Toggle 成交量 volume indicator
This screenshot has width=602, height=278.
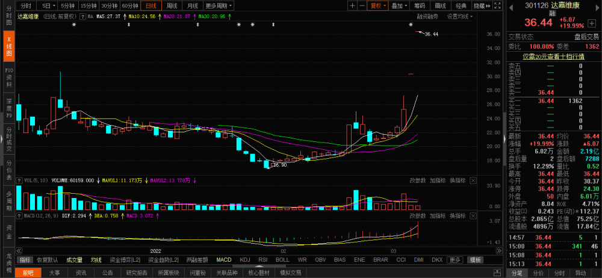(74, 260)
